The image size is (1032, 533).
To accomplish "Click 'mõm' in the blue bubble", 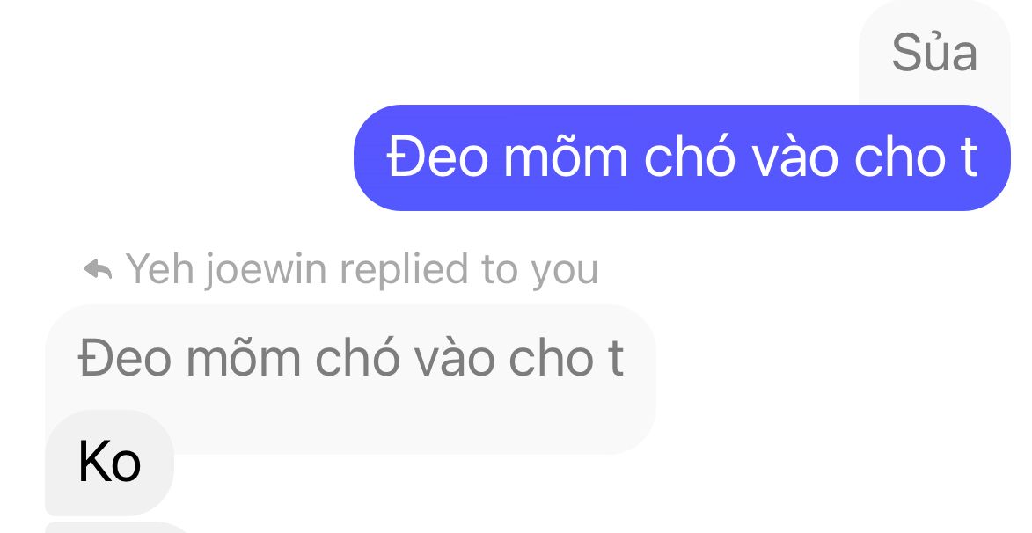I will coord(566,158).
